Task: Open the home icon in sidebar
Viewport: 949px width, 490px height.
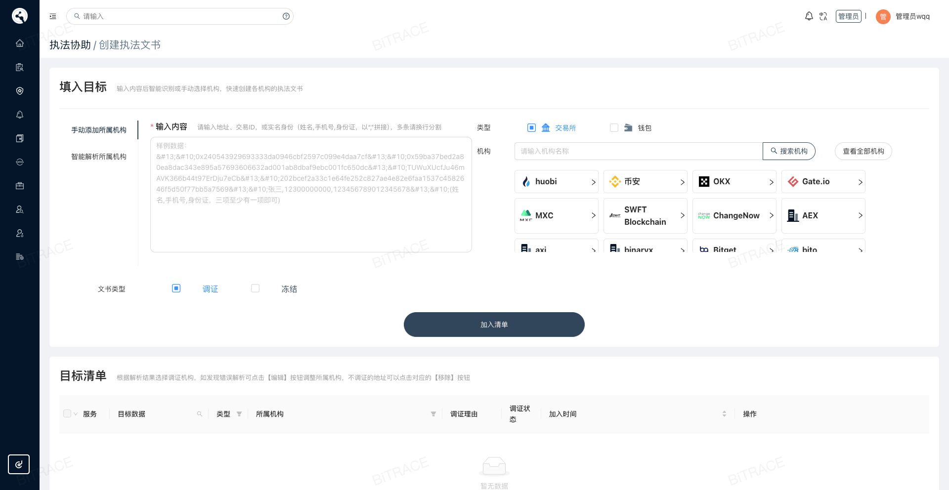Action: coord(20,43)
